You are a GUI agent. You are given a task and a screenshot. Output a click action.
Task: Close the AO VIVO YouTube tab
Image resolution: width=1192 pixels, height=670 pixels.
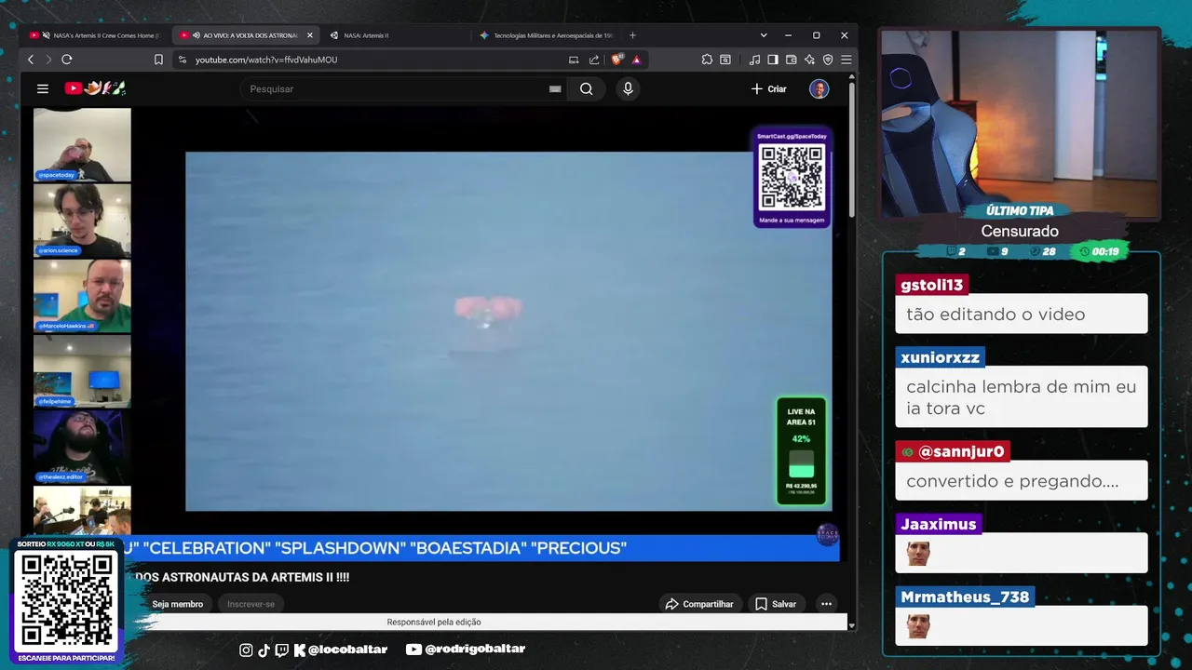[x=310, y=35]
